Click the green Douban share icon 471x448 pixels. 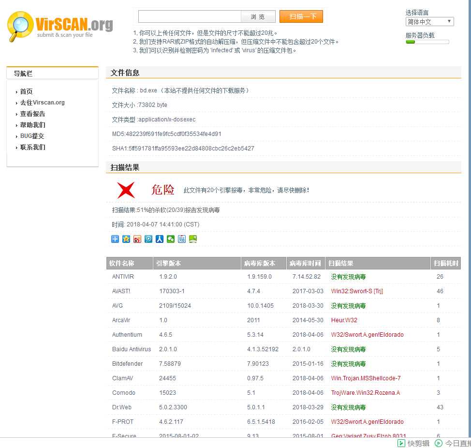pos(193,239)
